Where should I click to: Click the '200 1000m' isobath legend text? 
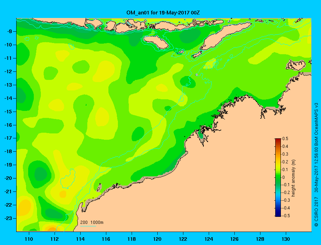click(92, 222)
